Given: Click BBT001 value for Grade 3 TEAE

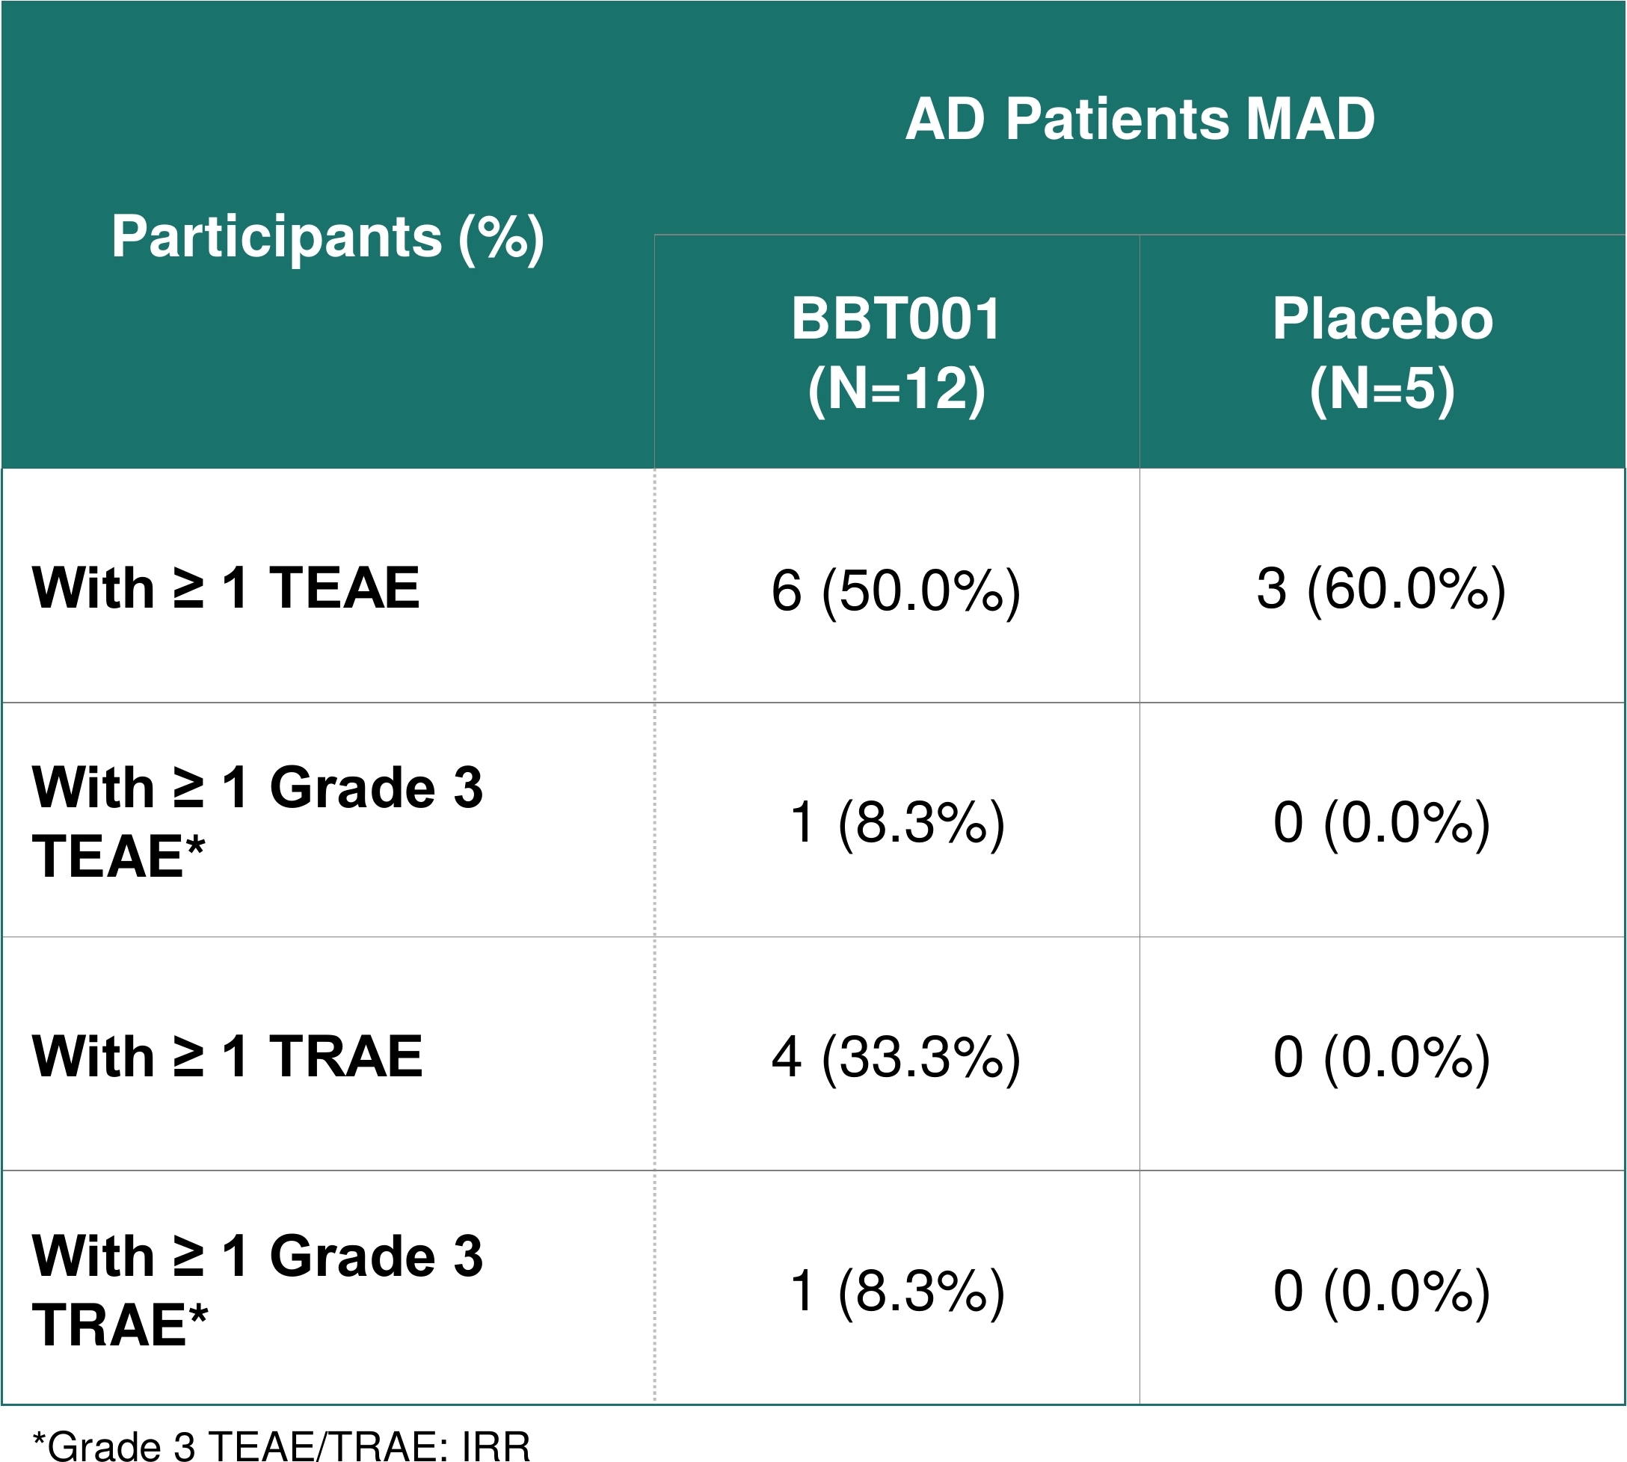Looking at the screenshot, I should point(897,823).
